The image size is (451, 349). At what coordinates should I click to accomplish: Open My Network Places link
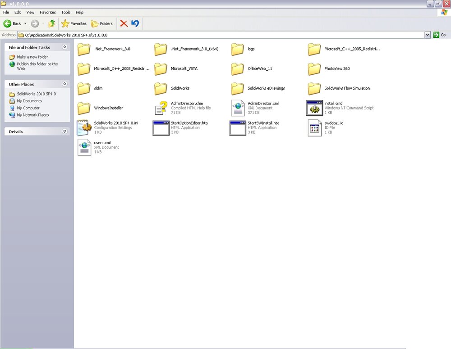tap(33, 115)
